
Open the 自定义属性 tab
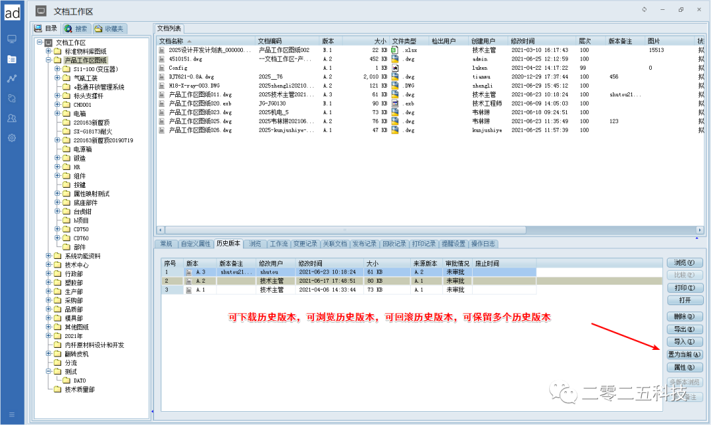point(196,244)
